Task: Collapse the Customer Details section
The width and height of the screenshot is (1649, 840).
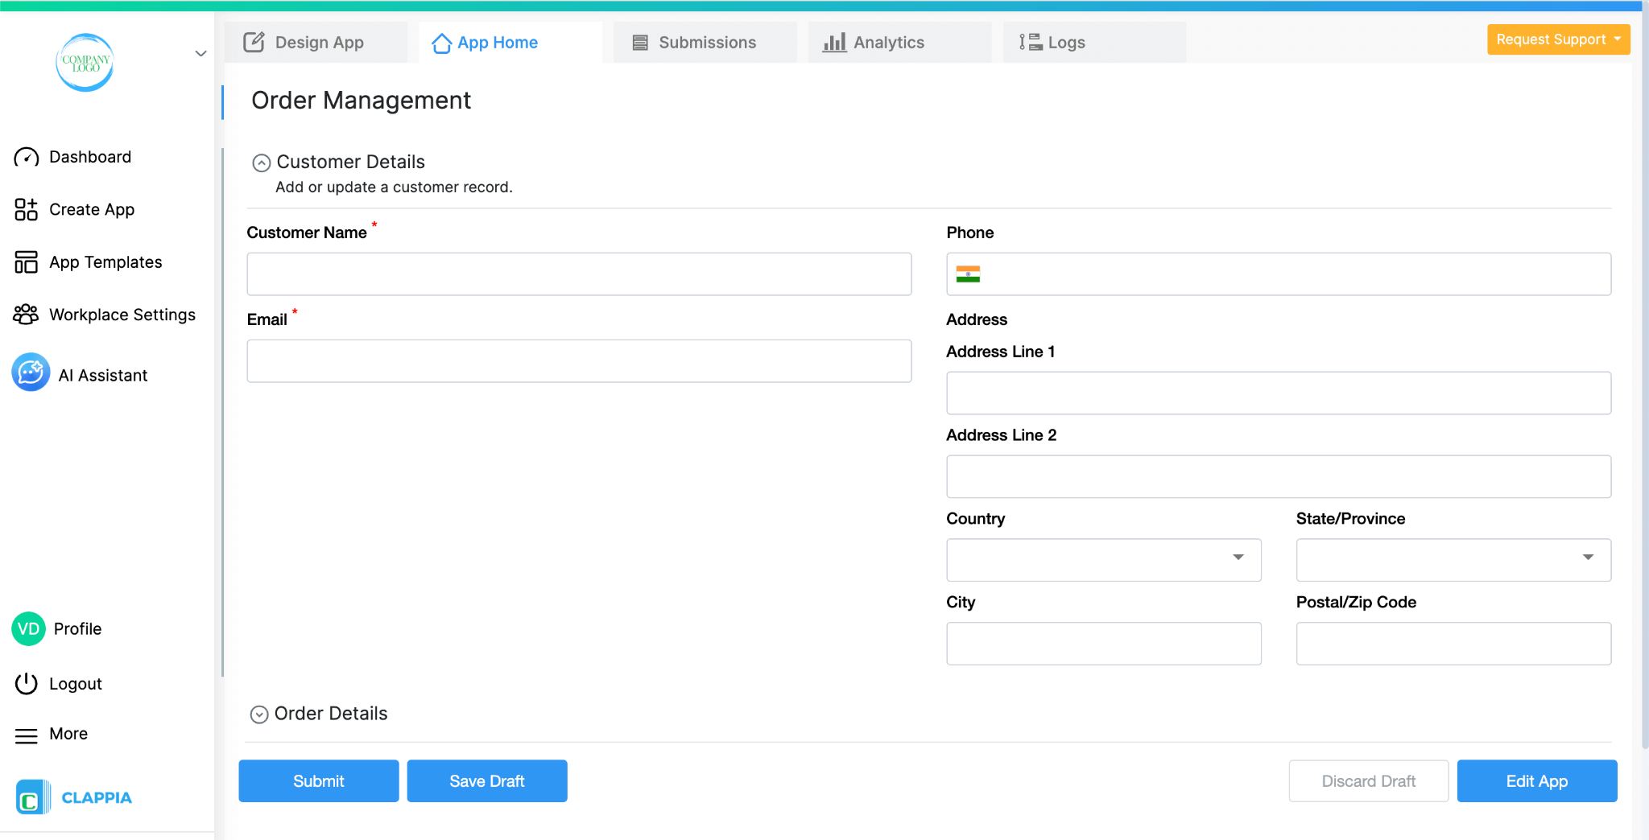Action: coord(260,162)
